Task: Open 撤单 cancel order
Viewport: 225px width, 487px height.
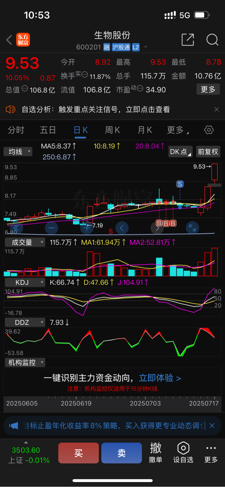Action: tap(156, 453)
